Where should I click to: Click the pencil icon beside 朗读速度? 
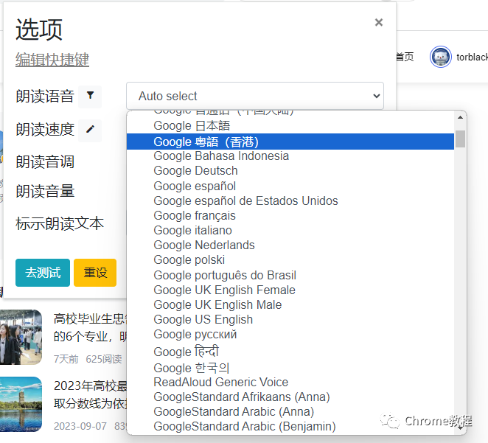(90, 130)
